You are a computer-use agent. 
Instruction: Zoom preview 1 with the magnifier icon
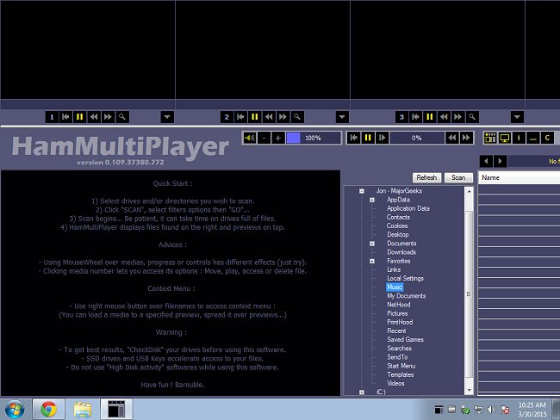(121, 117)
